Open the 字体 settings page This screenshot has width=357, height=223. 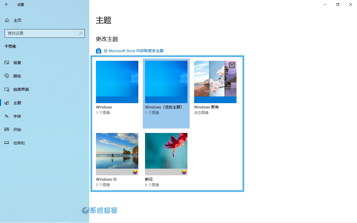point(45,116)
